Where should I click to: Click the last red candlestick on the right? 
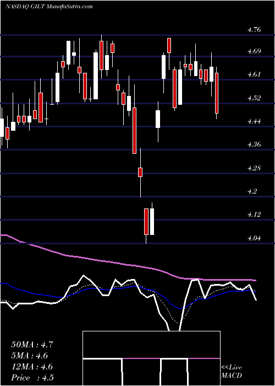(217, 93)
